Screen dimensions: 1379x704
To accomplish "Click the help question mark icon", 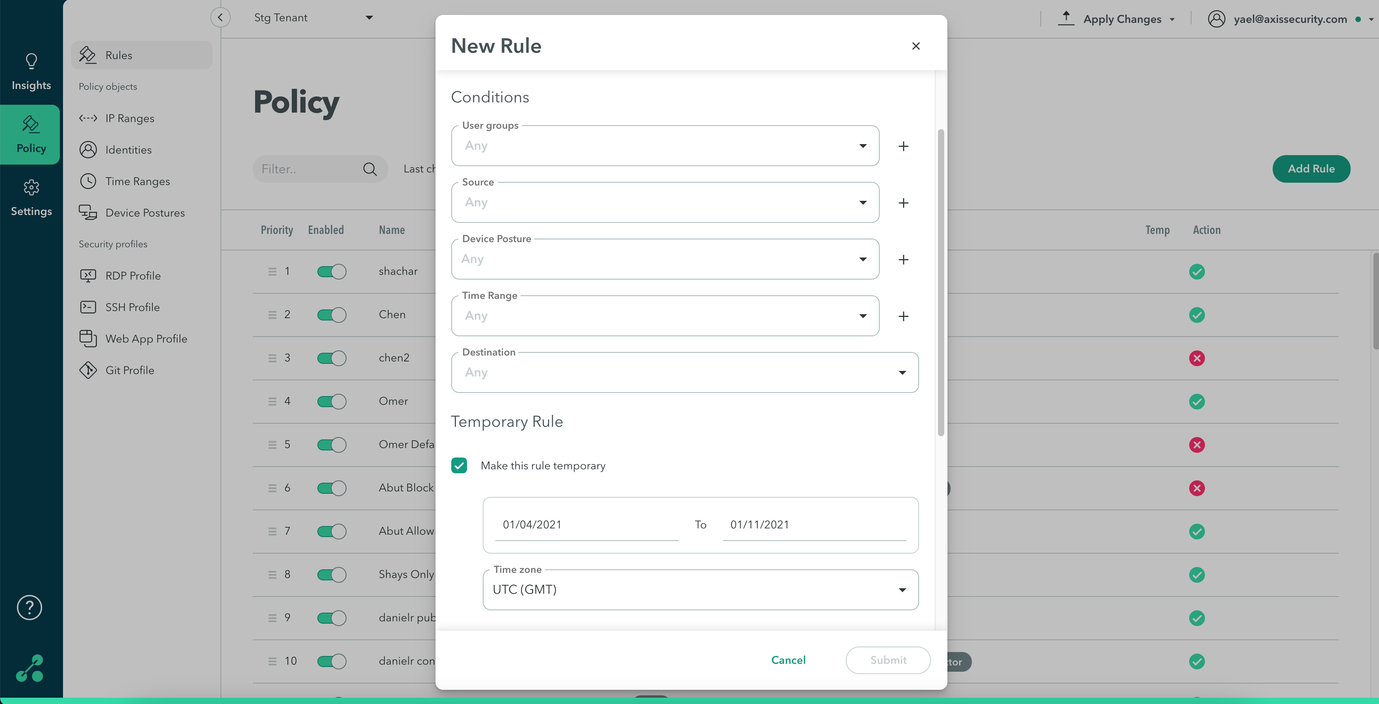I will (x=30, y=608).
